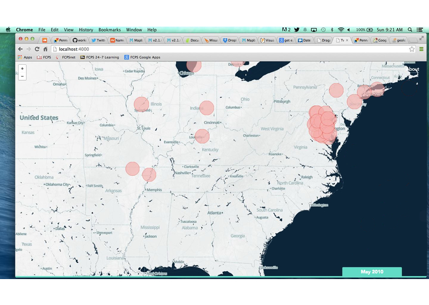Select the circle marker near Springfield, Illinois
This screenshot has height=305, width=429.
(141, 104)
